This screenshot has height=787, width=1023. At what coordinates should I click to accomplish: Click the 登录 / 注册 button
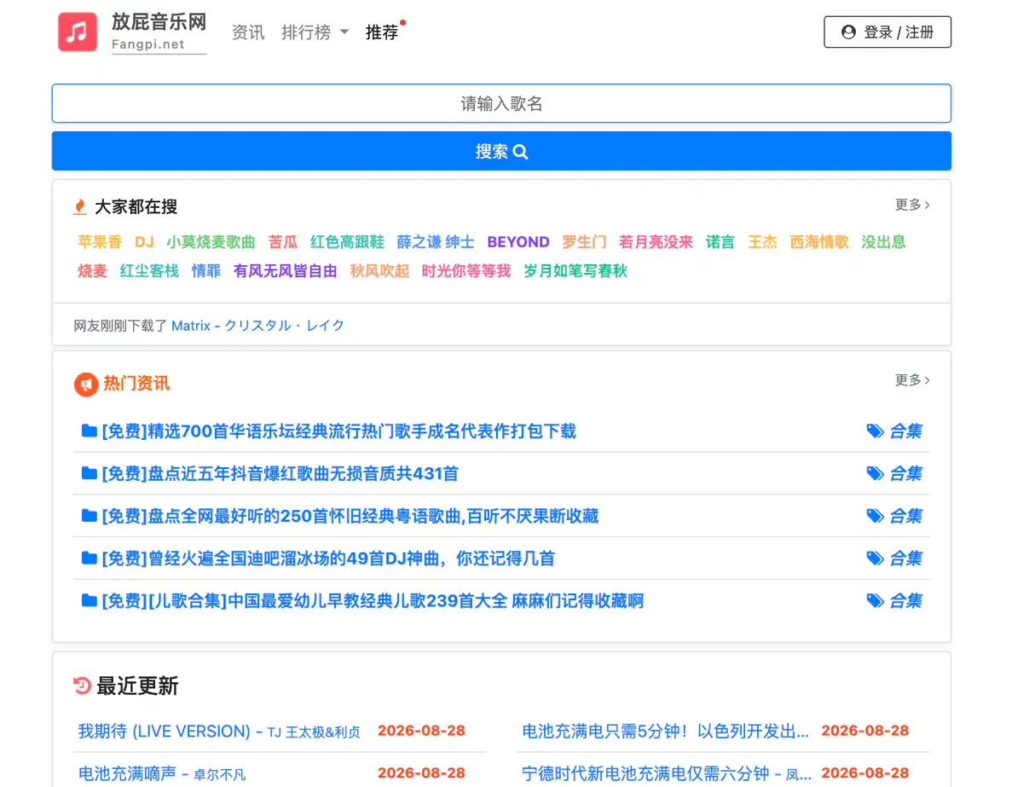click(x=887, y=32)
